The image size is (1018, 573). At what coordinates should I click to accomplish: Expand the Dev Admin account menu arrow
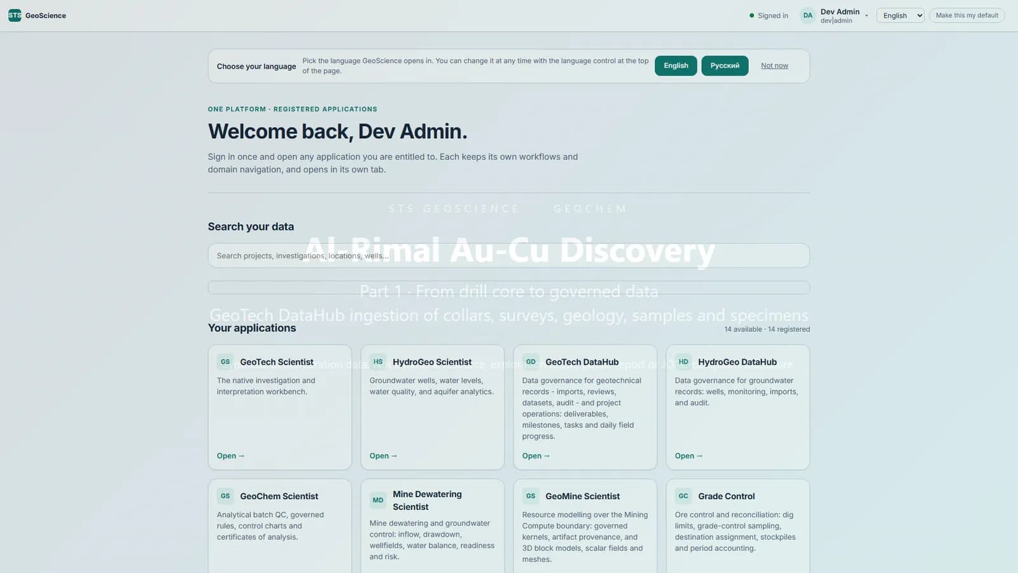click(x=866, y=16)
